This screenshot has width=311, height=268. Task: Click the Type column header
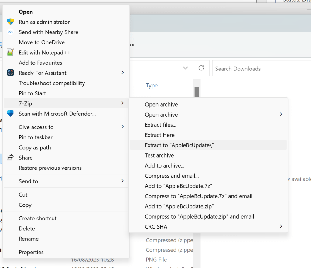click(152, 85)
